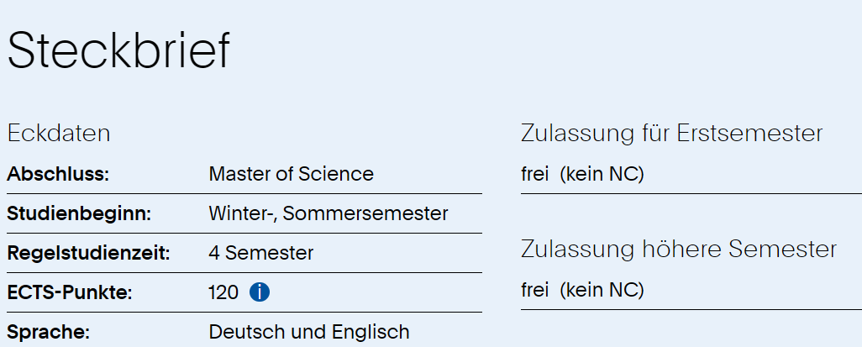Screen dimensions: 862x347
Task: Select the Sprache label
Action: [x=48, y=332]
